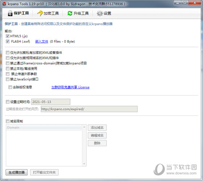Click the Domain column header
Image resolution: width=203 pixels, height=181 pixels.
point(44,127)
